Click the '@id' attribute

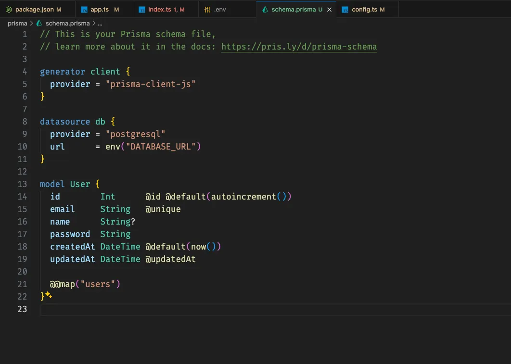click(153, 197)
